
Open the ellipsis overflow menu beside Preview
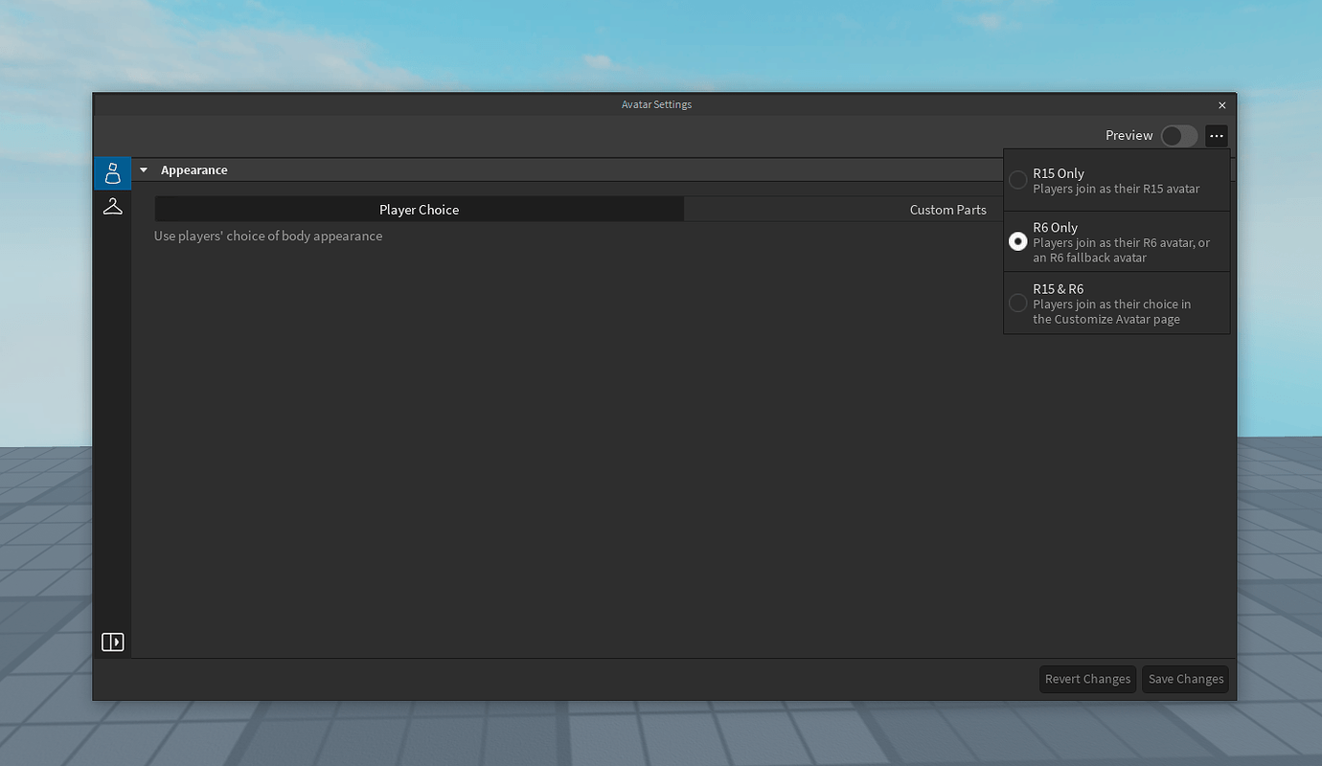pos(1215,135)
